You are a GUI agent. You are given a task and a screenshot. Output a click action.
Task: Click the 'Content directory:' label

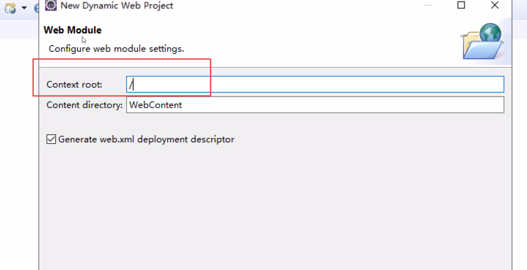pyautogui.click(x=85, y=105)
